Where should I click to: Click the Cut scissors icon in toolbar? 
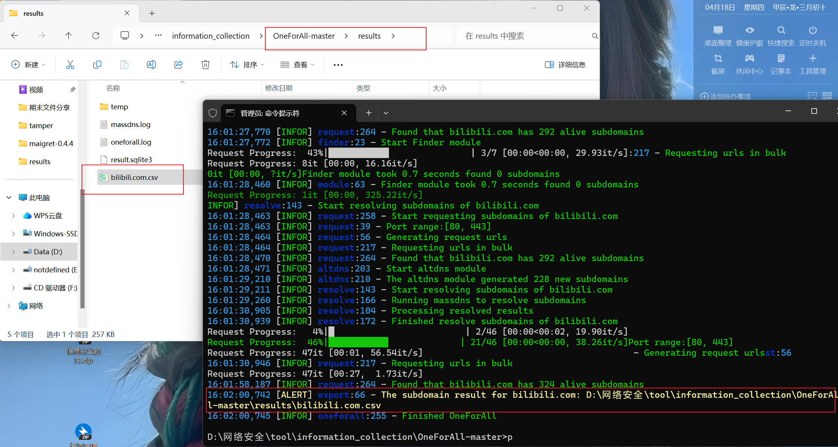click(x=70, y=65)
